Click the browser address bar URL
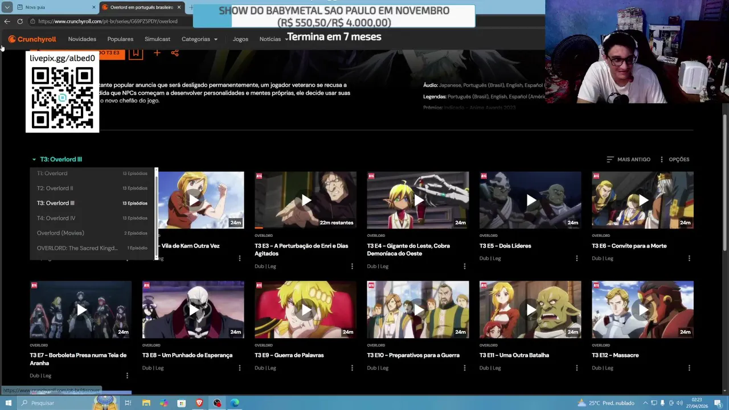729x410 pixels. point(108,22)
